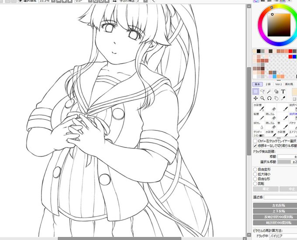Choose the 消しゴム eraser beside ぼかし
Screen dimensions: 297x240
pos(271,125)
